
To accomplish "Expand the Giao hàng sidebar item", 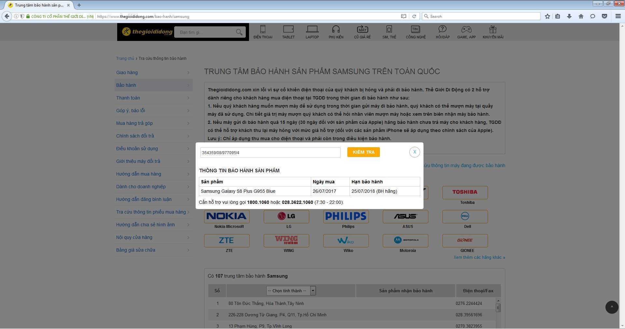I will tap(153, 72).
